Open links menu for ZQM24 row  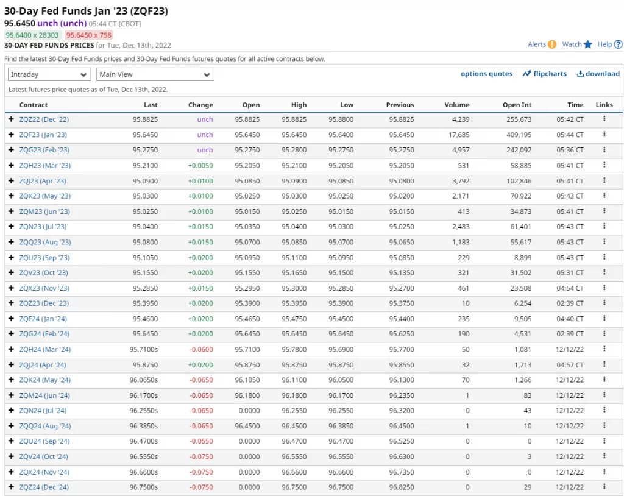coord(604,395)
